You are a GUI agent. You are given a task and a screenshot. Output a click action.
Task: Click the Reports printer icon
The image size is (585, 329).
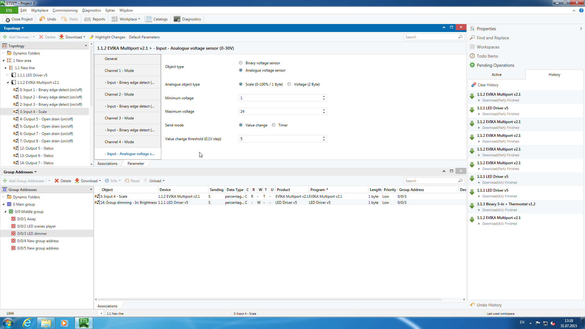tap(87, 19)
